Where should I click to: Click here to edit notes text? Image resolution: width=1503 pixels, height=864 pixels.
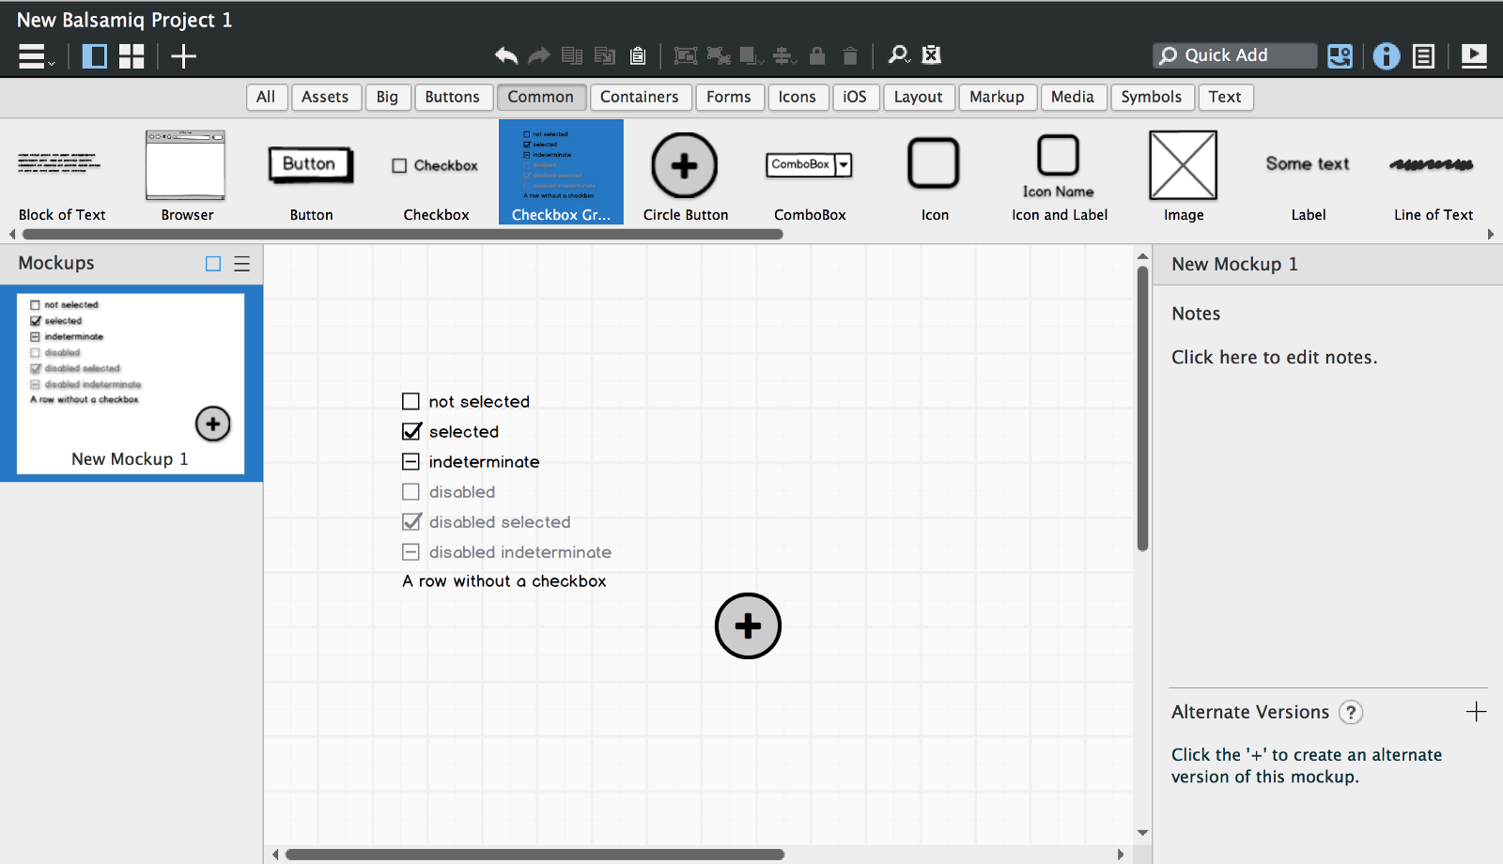(1274, 357)
